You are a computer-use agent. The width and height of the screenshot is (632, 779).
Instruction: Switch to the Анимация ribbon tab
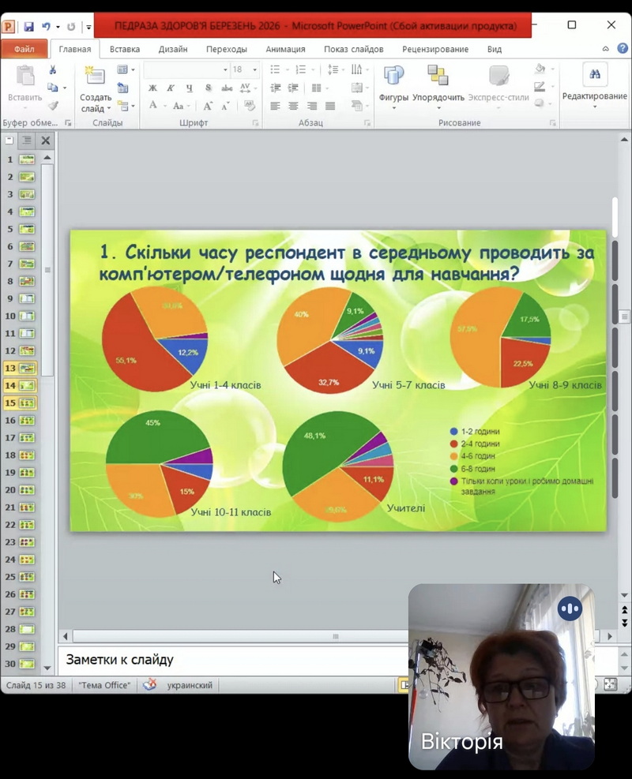point(285,49)
